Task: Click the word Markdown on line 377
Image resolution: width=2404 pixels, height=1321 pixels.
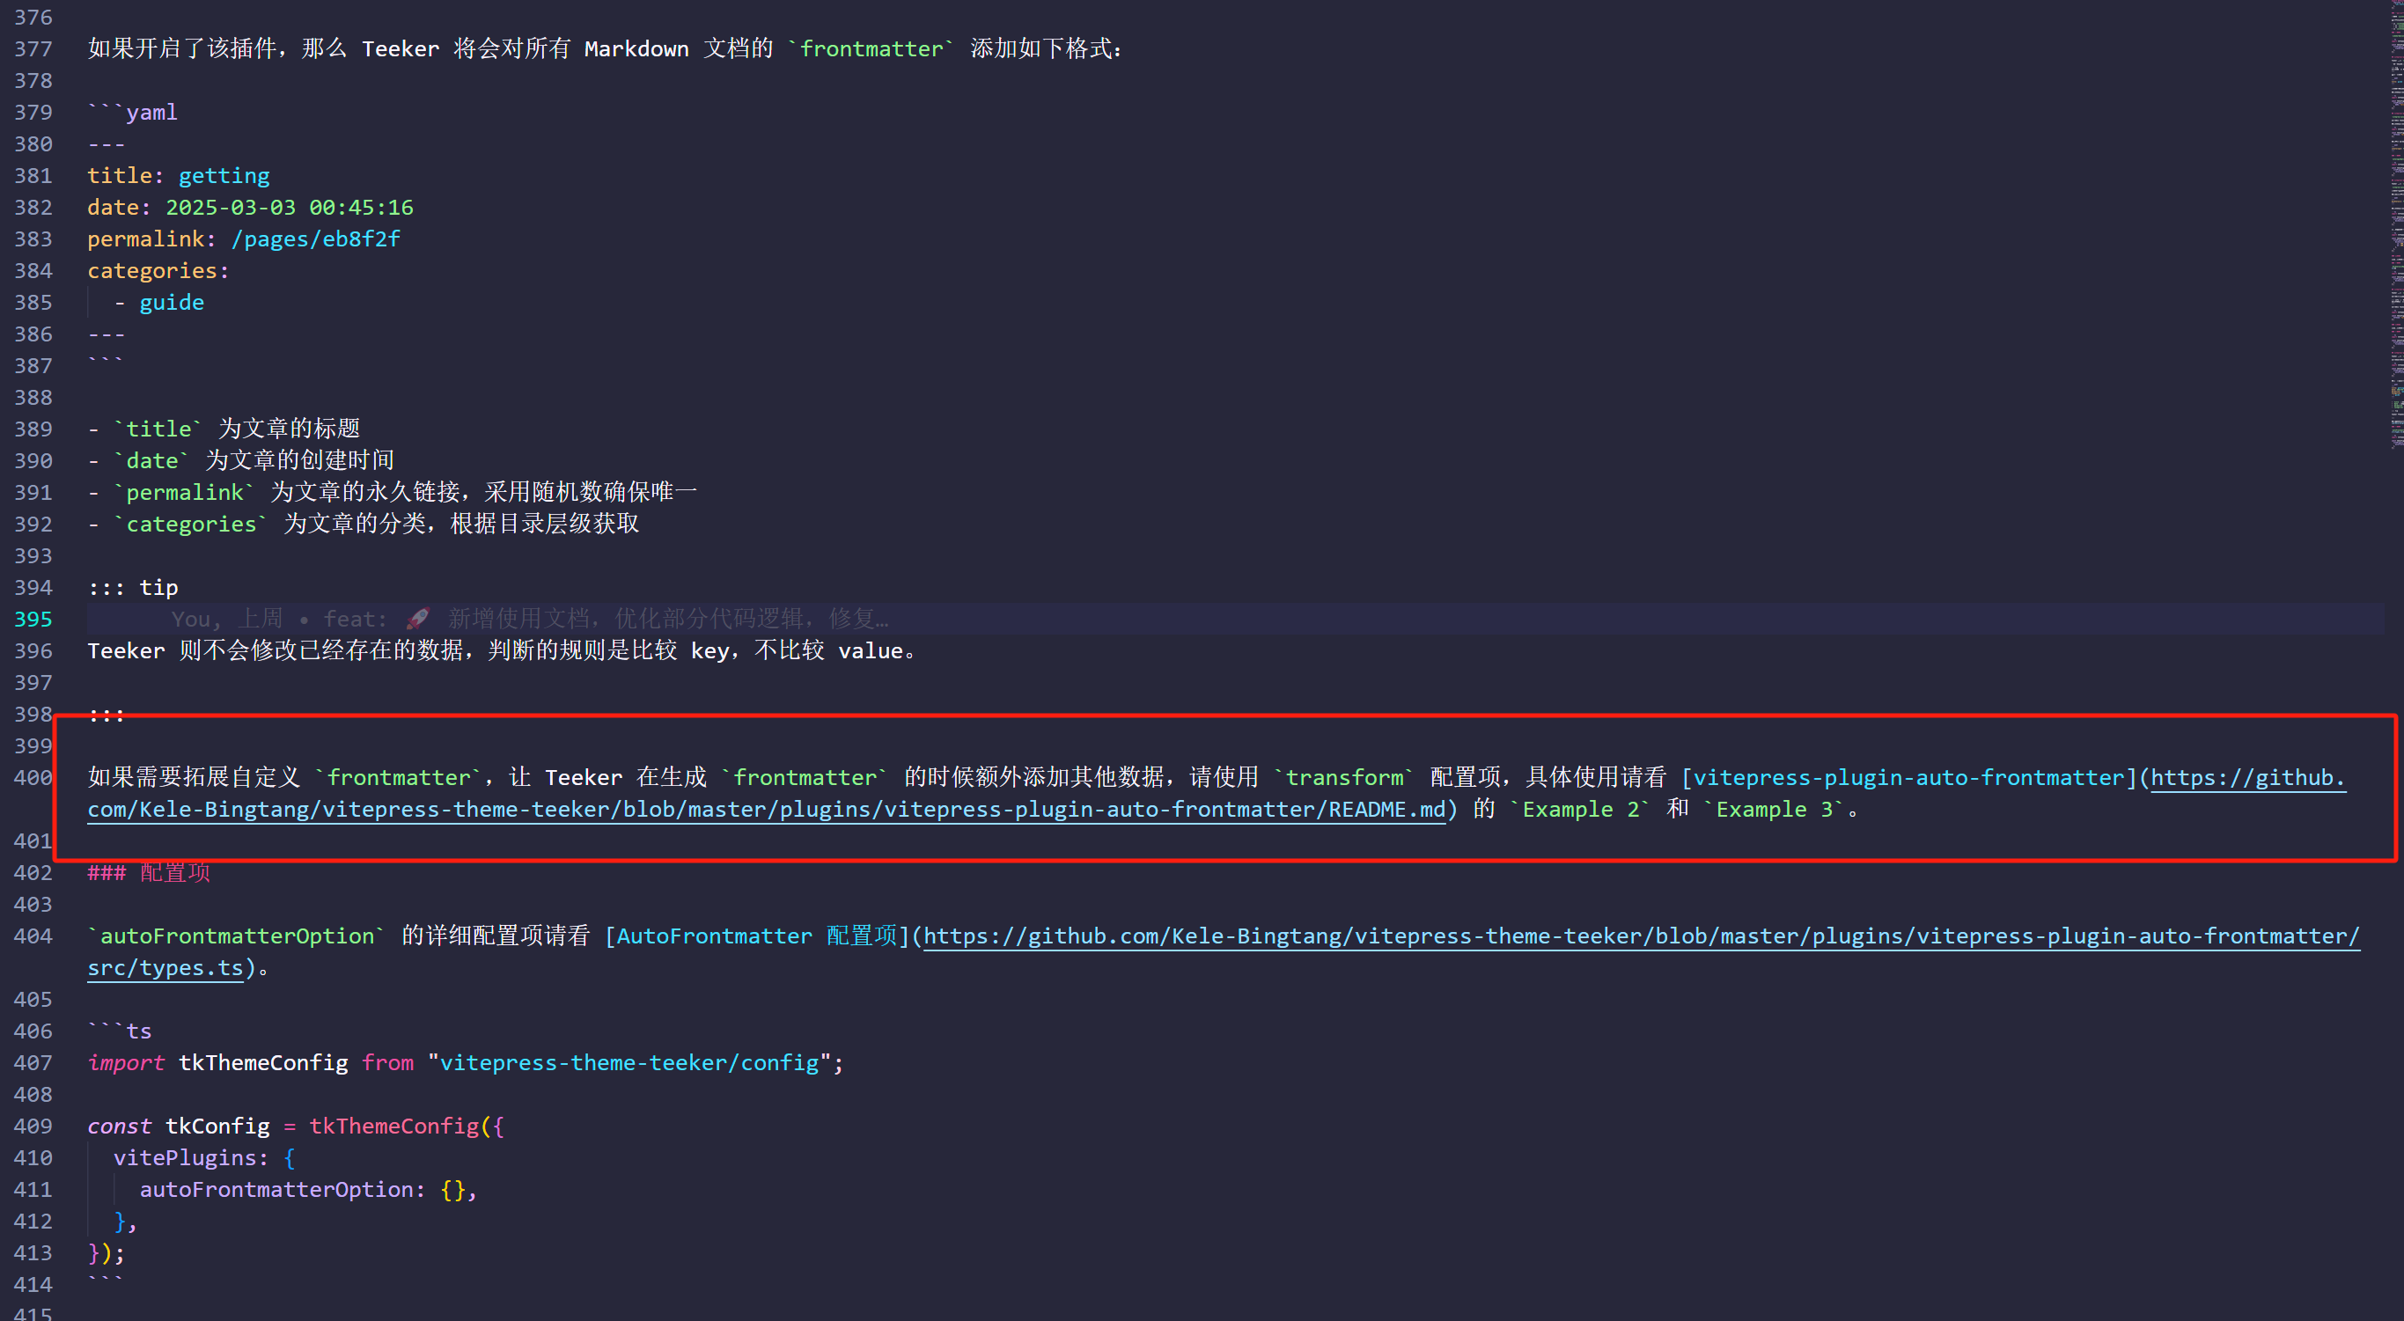Action: coord(636,48)
